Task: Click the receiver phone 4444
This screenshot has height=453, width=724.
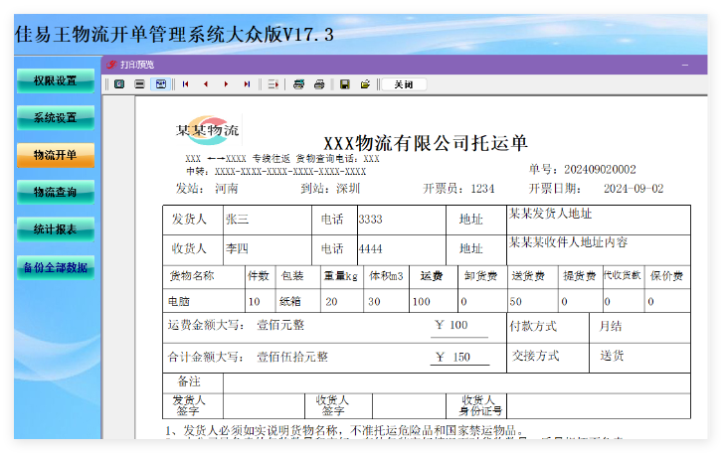Action: tap(370, 249)
